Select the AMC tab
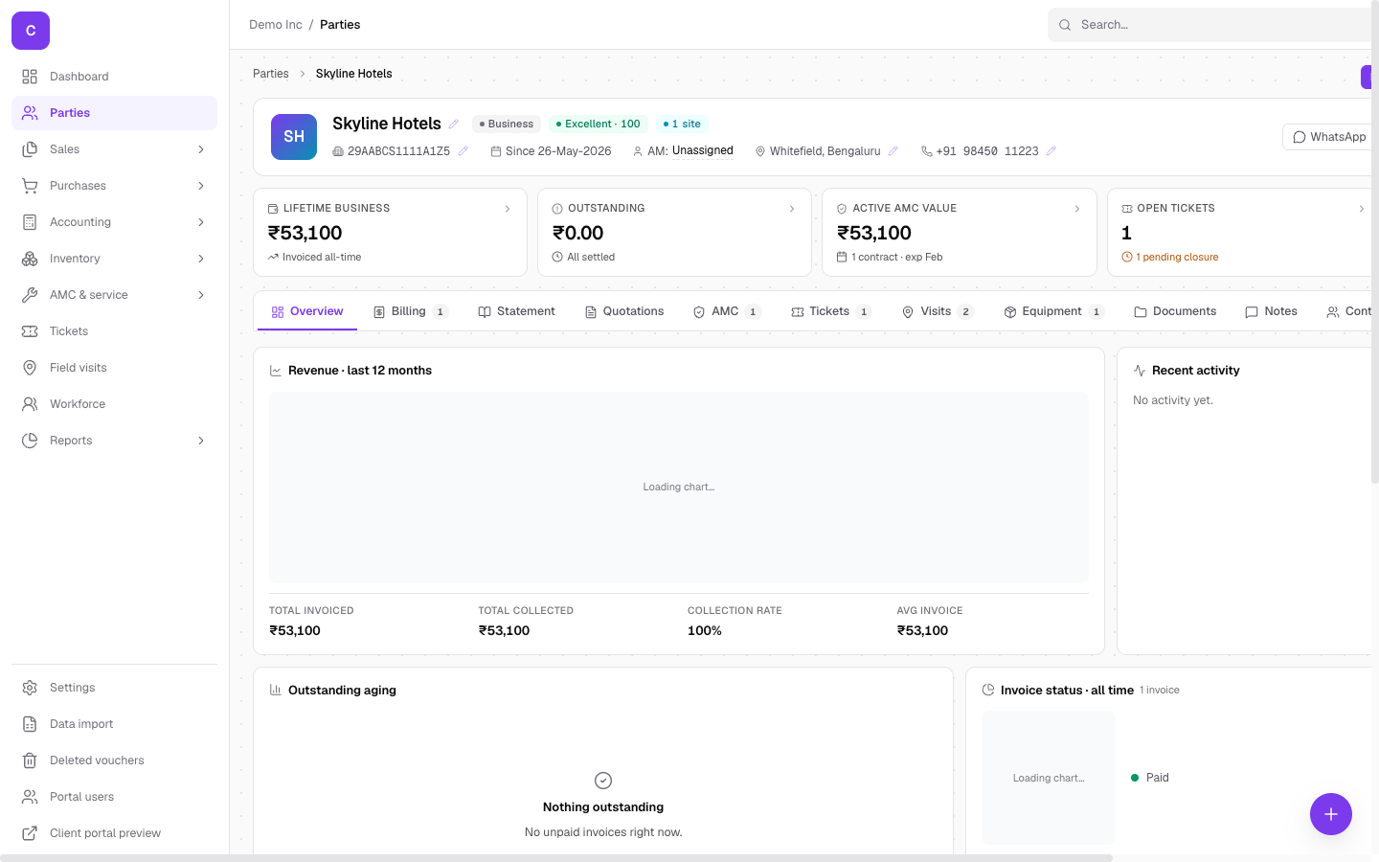The image size is (1379, 862). [x=727, y=311]
